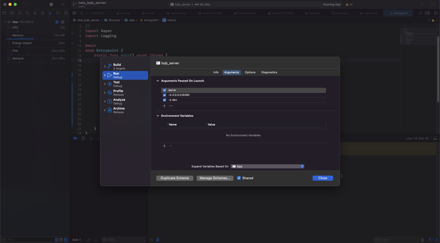Viewport: 440px width, 243px height.
Task: Open the AuthController editor tab
Action: tap(210, 13)
